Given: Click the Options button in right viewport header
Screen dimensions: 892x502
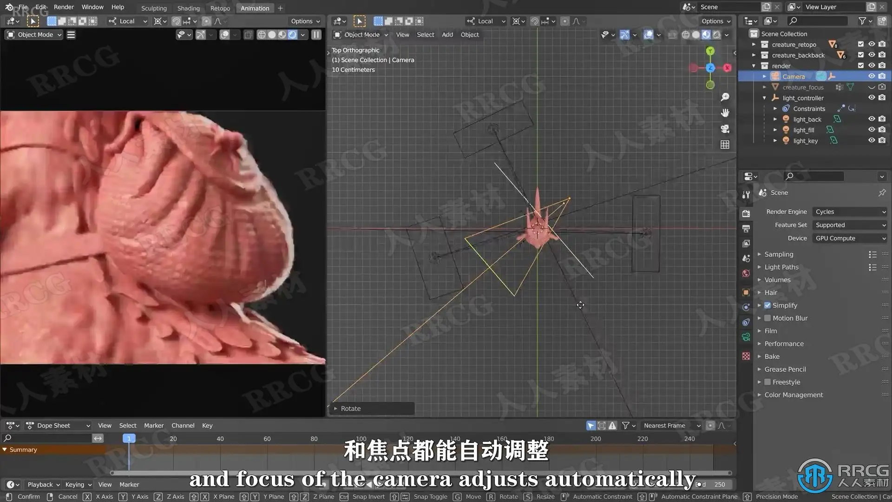Looking at the screenshot, I should click(x=716, y=21).
